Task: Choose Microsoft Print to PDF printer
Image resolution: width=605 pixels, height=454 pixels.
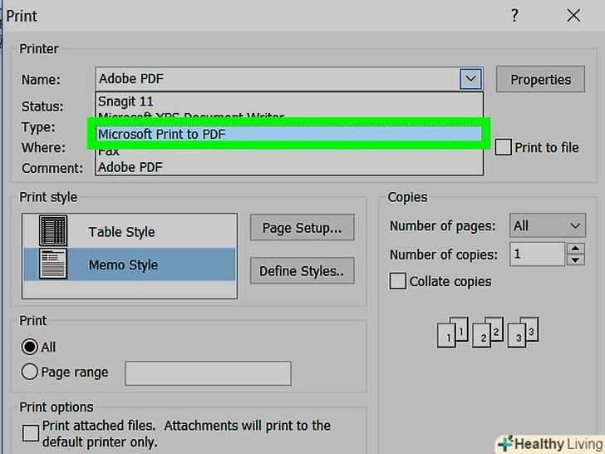Action: [289, 134]
